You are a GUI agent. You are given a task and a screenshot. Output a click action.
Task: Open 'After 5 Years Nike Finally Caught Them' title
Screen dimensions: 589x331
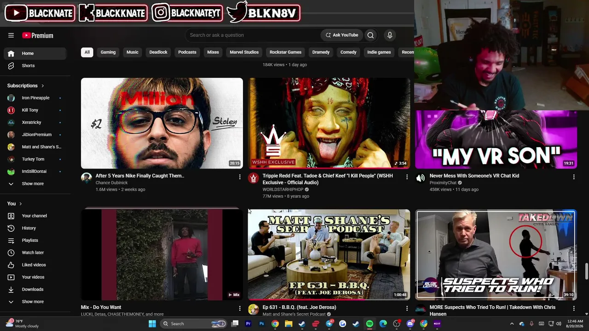tap(140, 176)
